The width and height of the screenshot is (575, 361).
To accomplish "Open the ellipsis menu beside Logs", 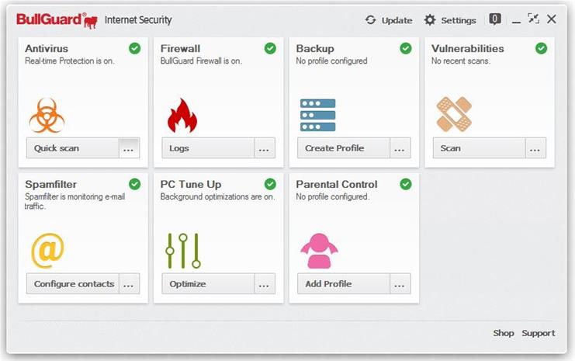I will point(265,148).
